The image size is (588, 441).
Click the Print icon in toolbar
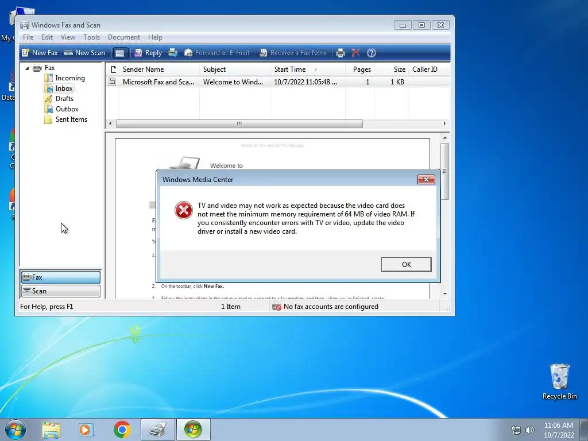pos(340,53)
